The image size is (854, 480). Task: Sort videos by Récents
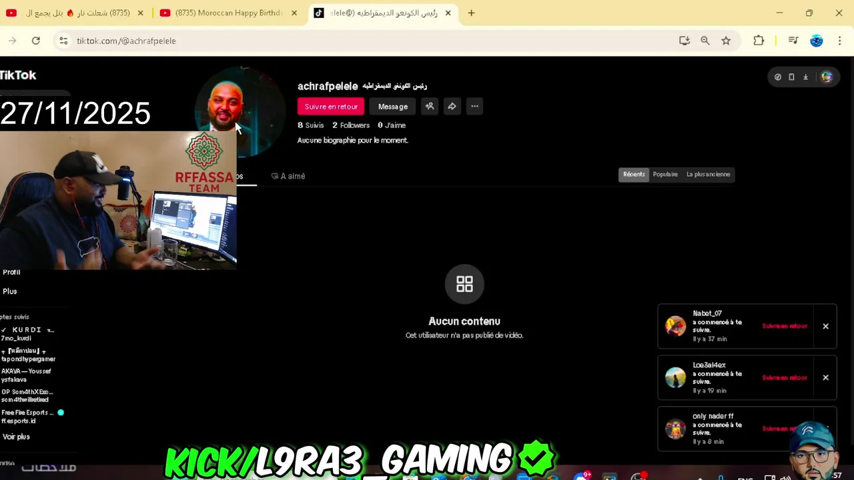coord(634,175)
